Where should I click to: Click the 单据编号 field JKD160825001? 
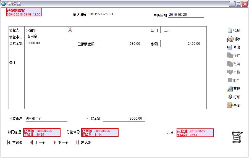tap(110, 14)
